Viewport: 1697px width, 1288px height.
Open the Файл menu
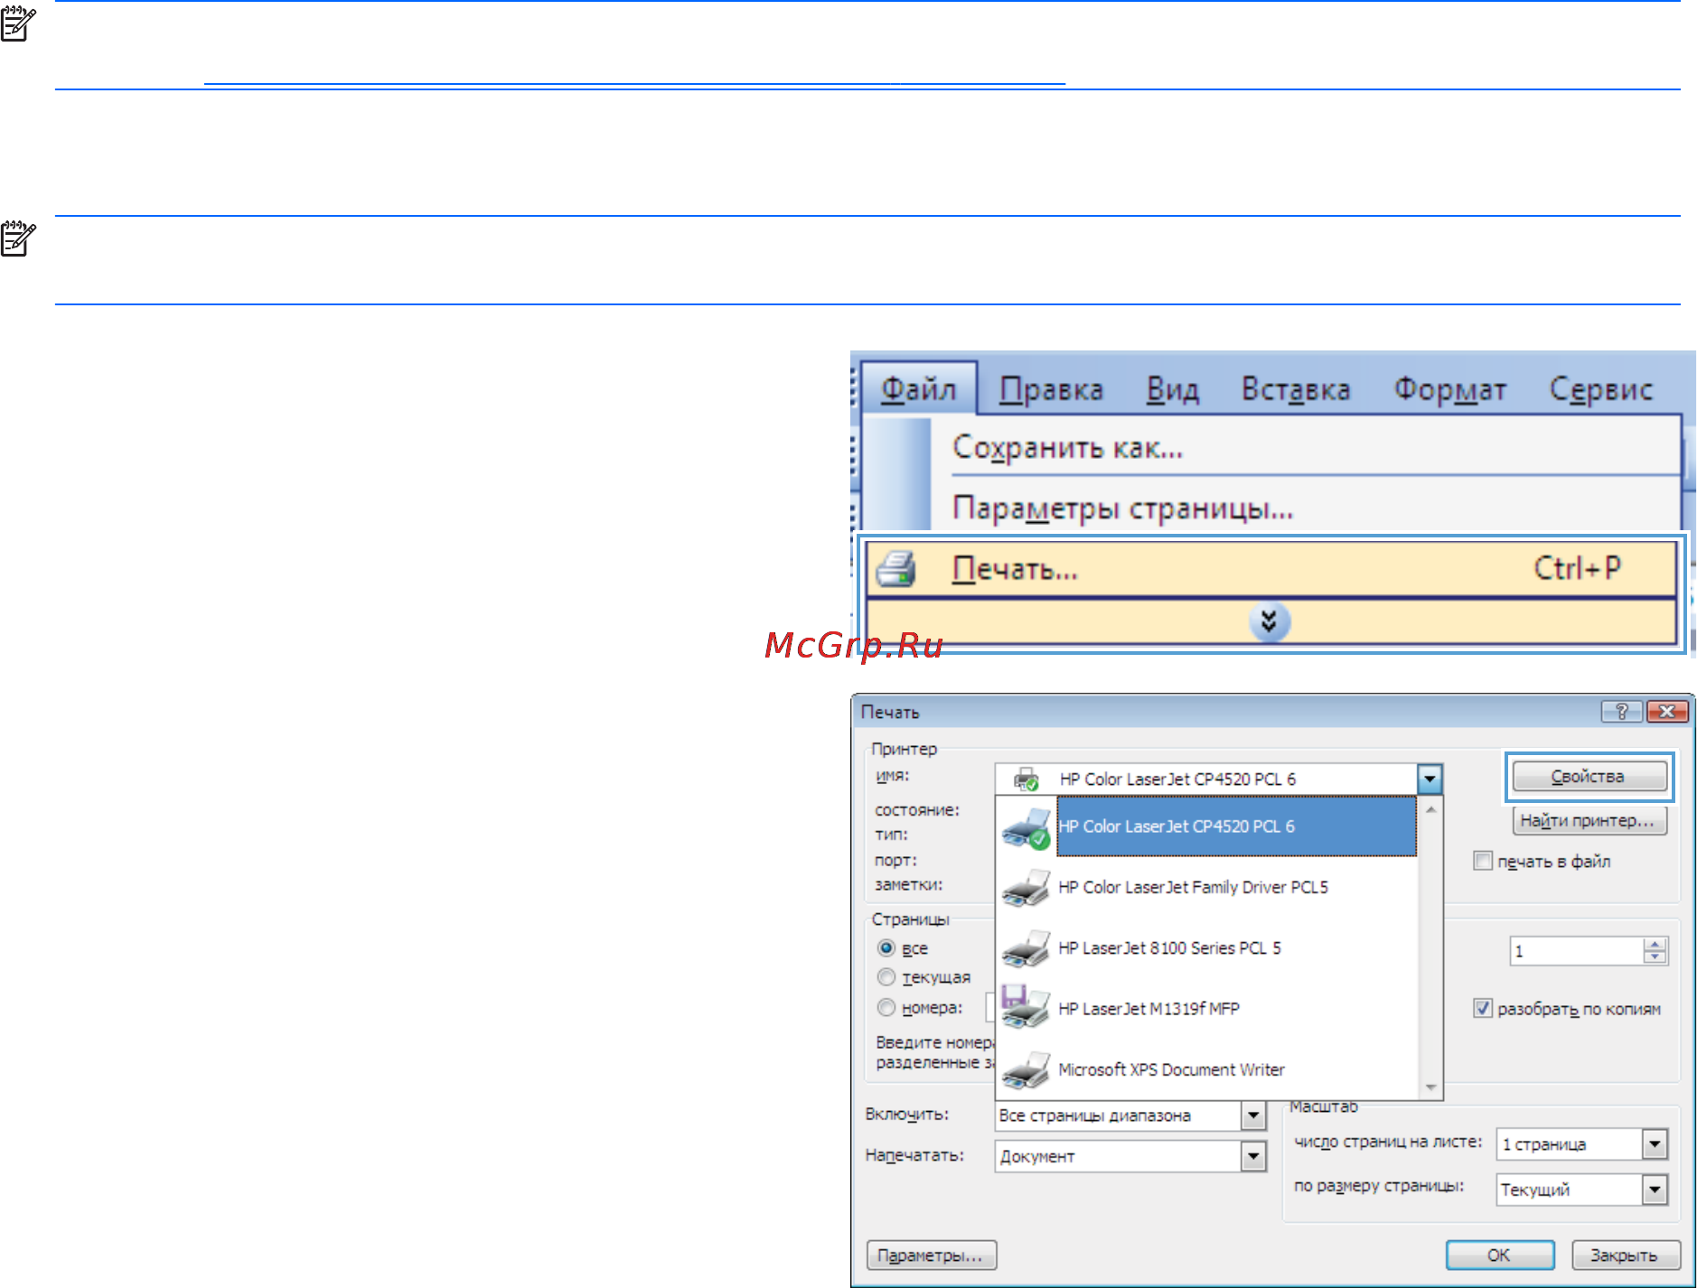[x=918, y=389]
